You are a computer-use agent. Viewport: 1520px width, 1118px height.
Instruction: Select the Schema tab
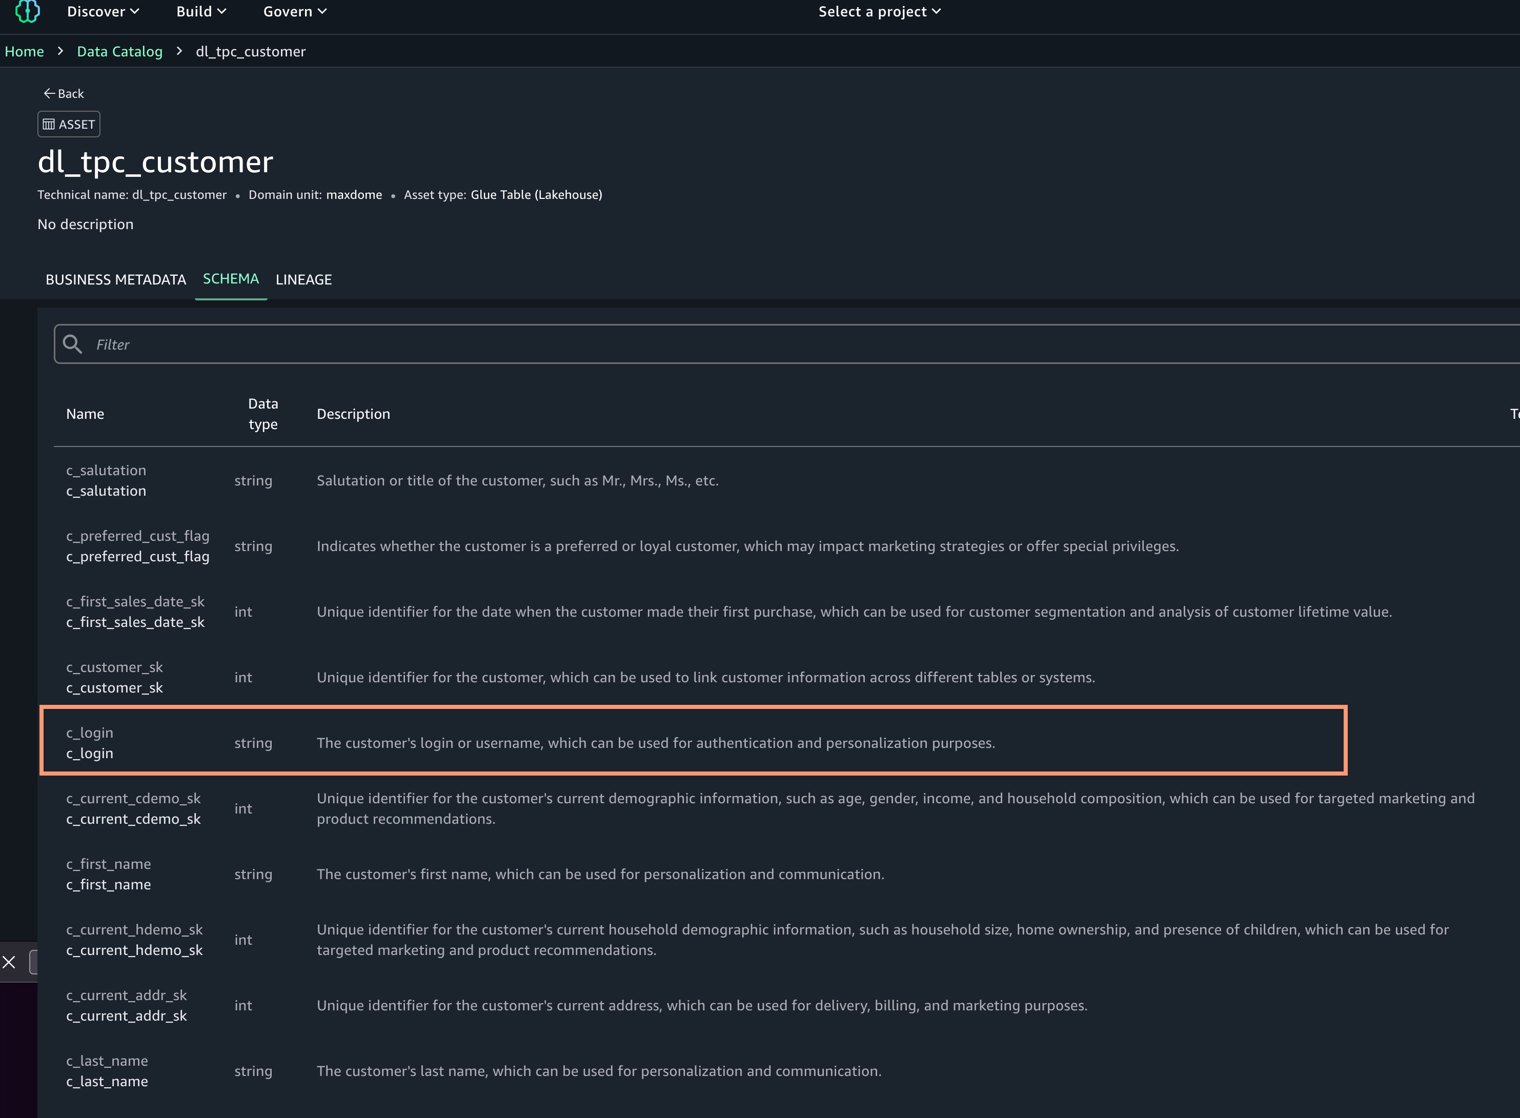pyautogui.click(x=231, y=279)
